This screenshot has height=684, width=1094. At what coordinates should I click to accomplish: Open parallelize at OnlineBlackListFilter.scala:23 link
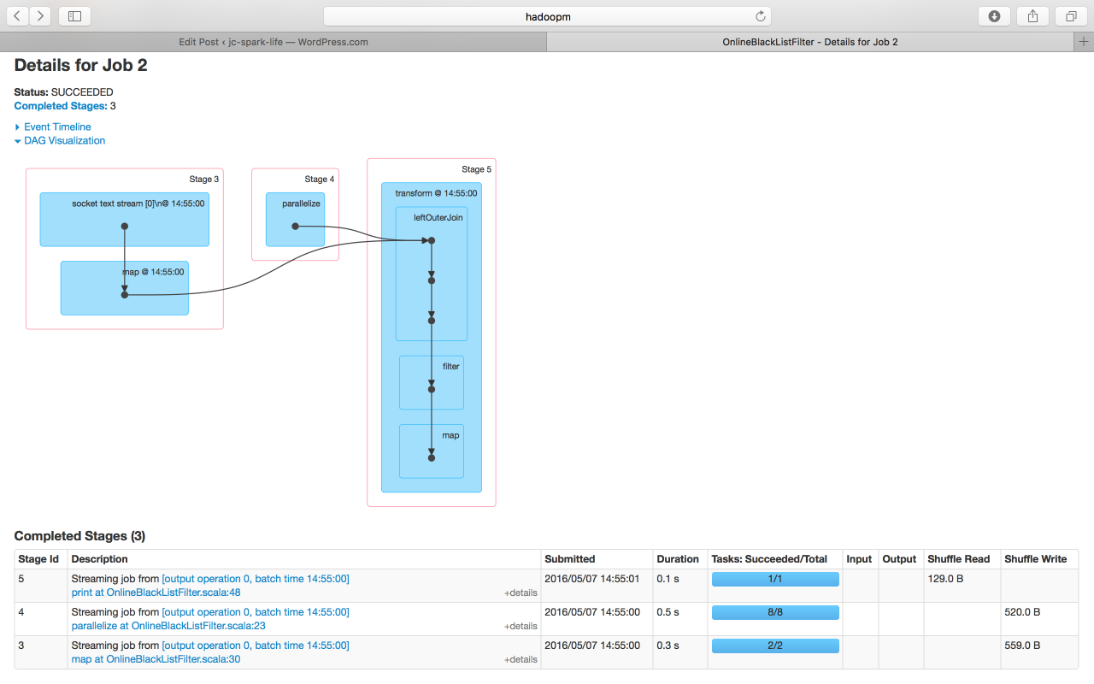coord(168,626)
